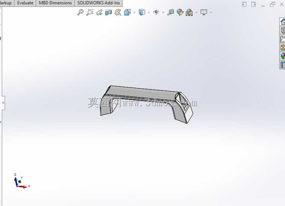Image resolution: width=285 pixels, height=206 pixels.
Task: Open the Custom Properties task pane
Action: (282, 65)
